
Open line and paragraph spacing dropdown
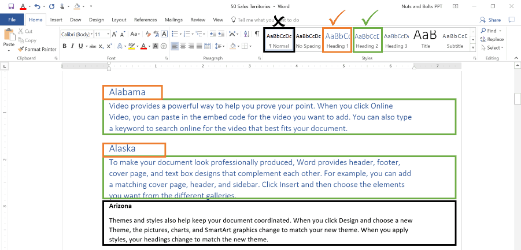point(220,46)
